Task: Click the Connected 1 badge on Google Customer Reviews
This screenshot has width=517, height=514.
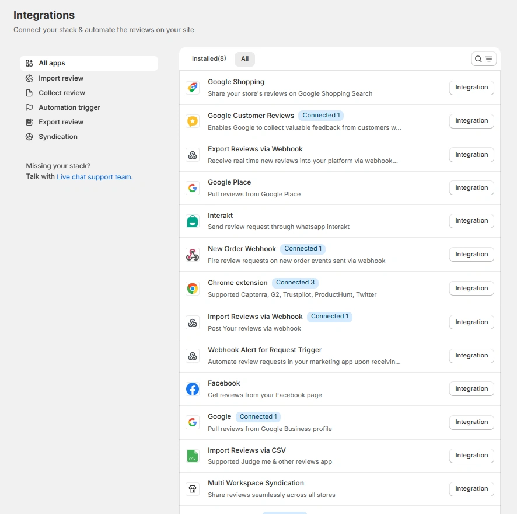Action: coord(321,116)
